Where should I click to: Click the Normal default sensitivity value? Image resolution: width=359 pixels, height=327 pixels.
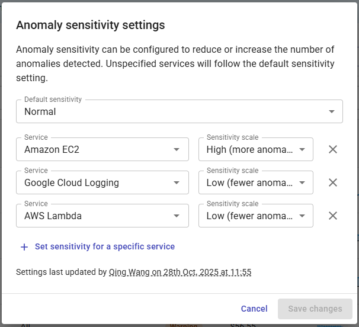pos(40,111)
